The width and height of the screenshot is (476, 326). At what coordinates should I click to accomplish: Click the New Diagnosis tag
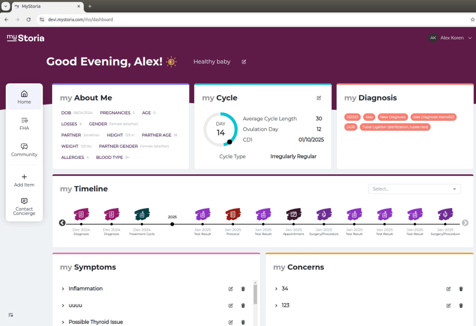[393, 117]
